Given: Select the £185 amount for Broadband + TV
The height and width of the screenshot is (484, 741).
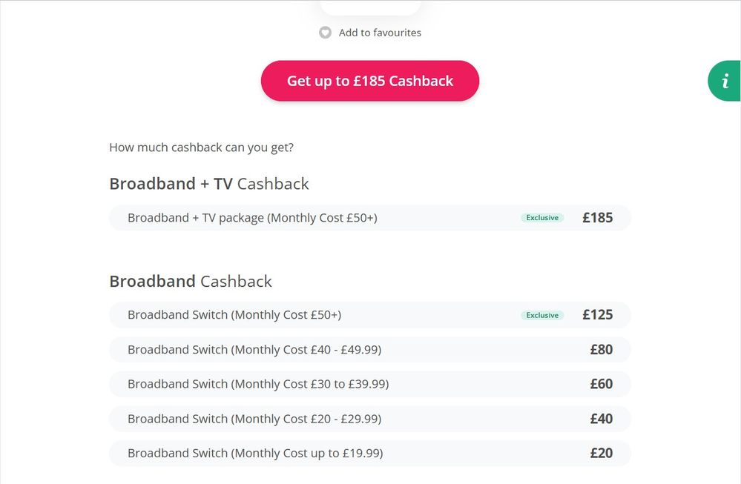Looking at the screenshot, I should click(x=598, y=217).
